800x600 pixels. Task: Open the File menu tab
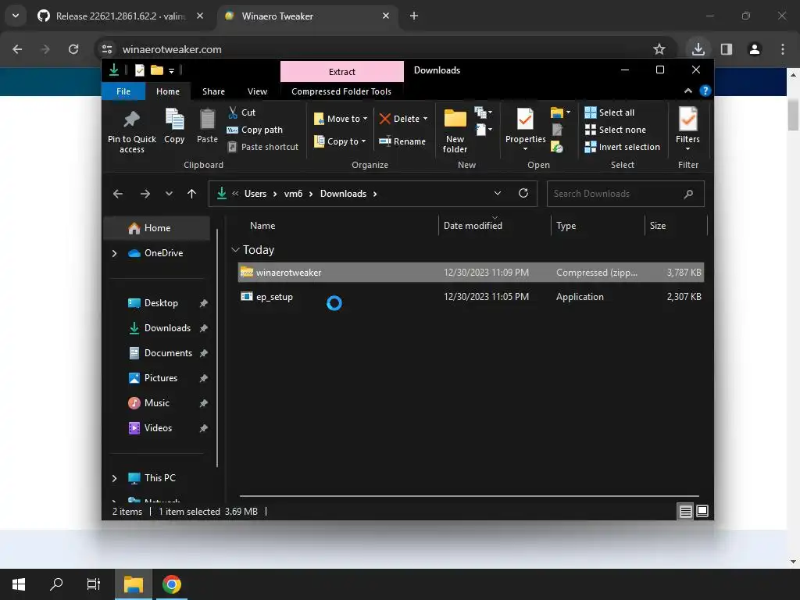123,91
